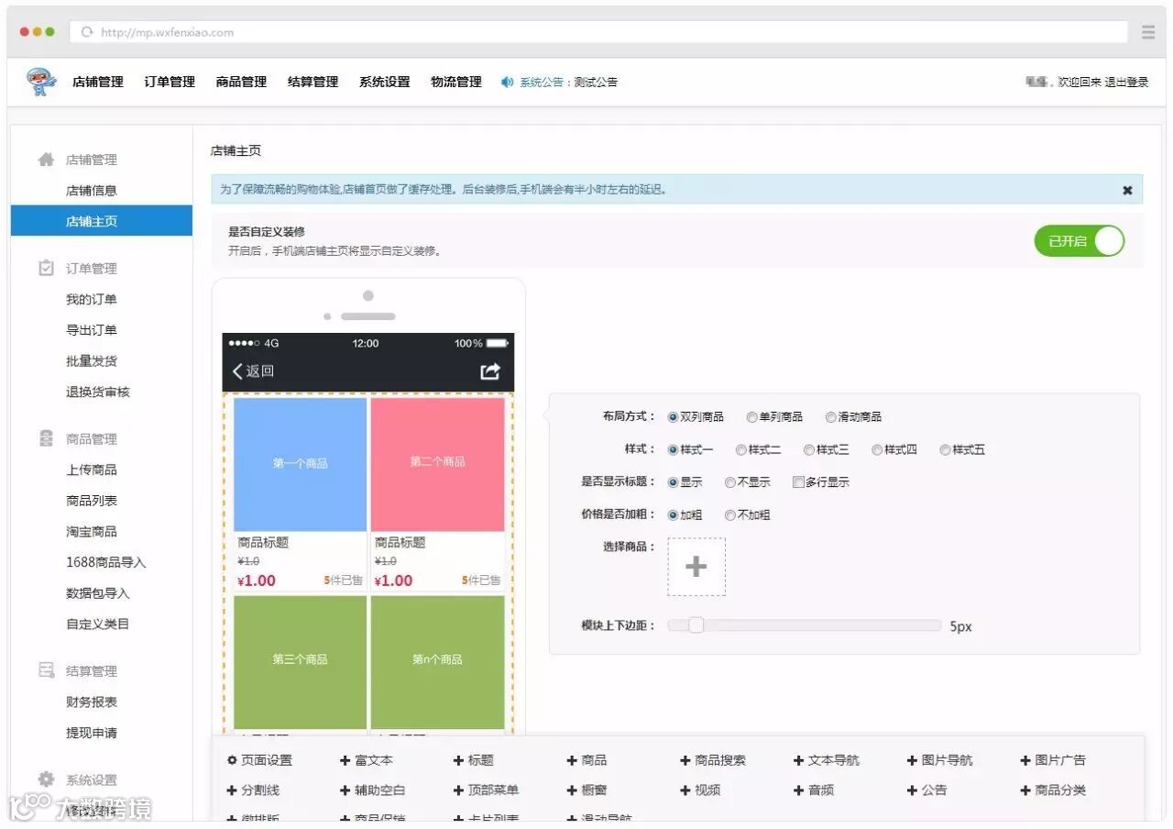
Task: Add a 音频 audio module
Action: [815, 790]
